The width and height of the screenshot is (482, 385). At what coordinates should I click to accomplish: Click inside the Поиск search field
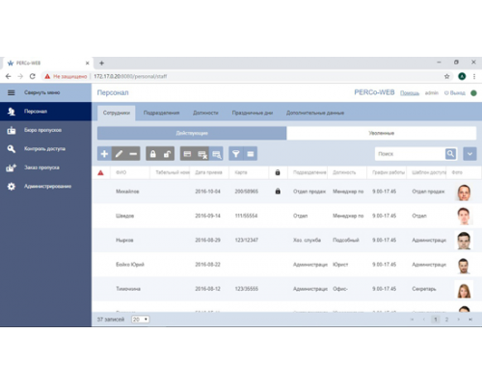tap(410, 154)
